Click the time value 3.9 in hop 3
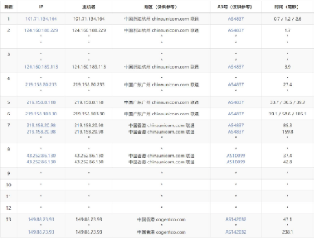This screenshot has height=240, width=317. coord(288,67)
